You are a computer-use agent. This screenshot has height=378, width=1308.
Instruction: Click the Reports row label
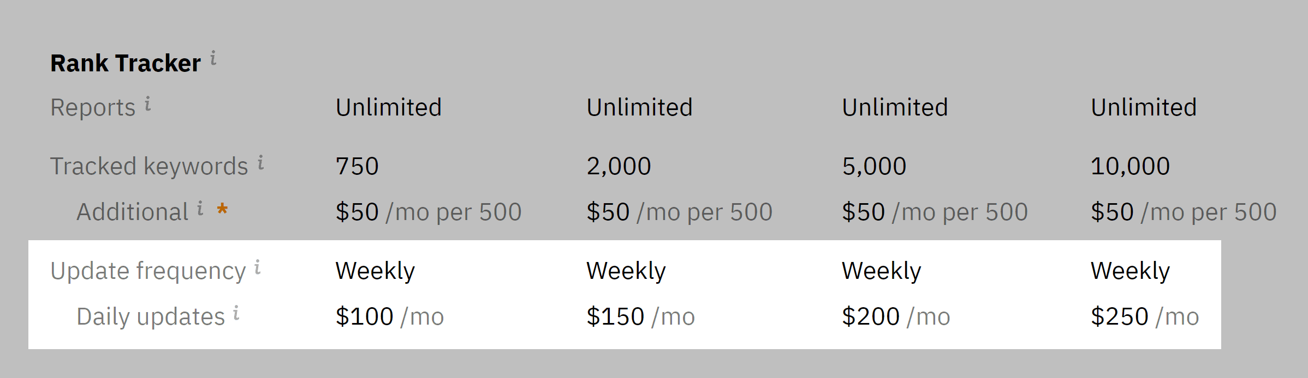point(93,107)
